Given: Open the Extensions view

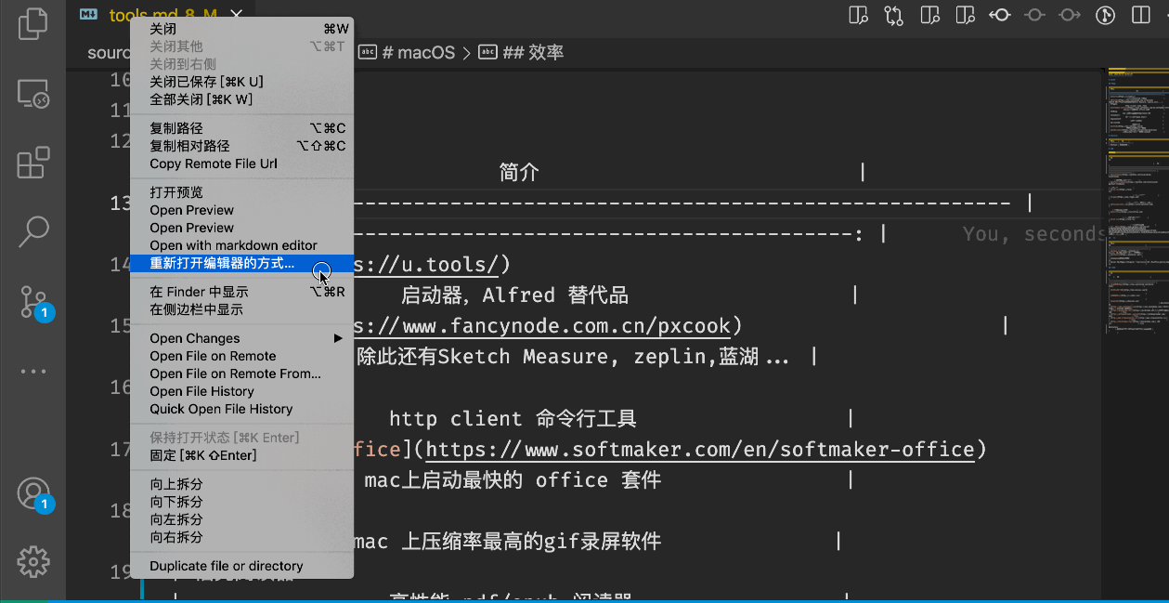Looking at the screenshot, I should [32, 163].
